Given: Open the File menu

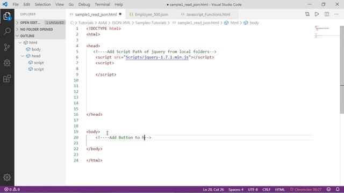Looking at the screenshot, I should point(16,4).
